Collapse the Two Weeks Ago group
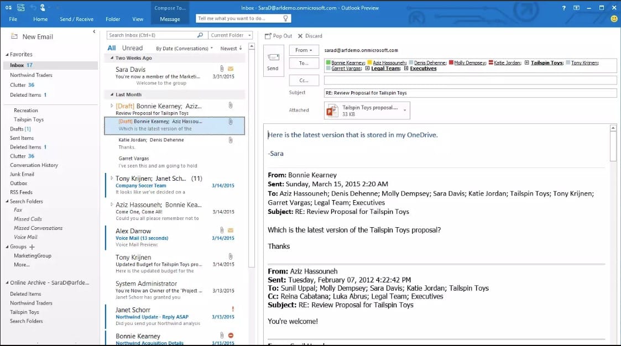621x346 pixels. point(112,58)
